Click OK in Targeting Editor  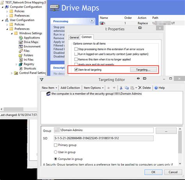[x=153, y=172]
